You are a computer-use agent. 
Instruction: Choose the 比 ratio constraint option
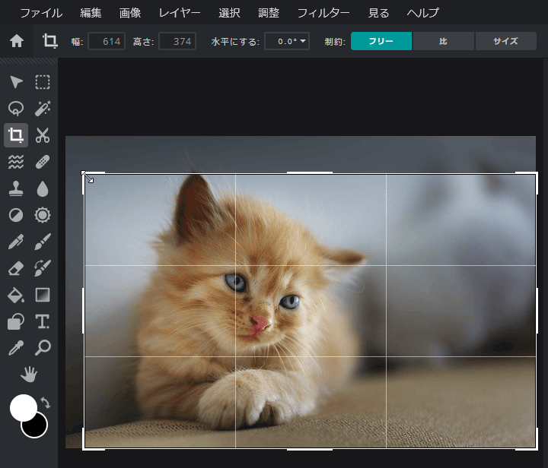click(444, 41)
